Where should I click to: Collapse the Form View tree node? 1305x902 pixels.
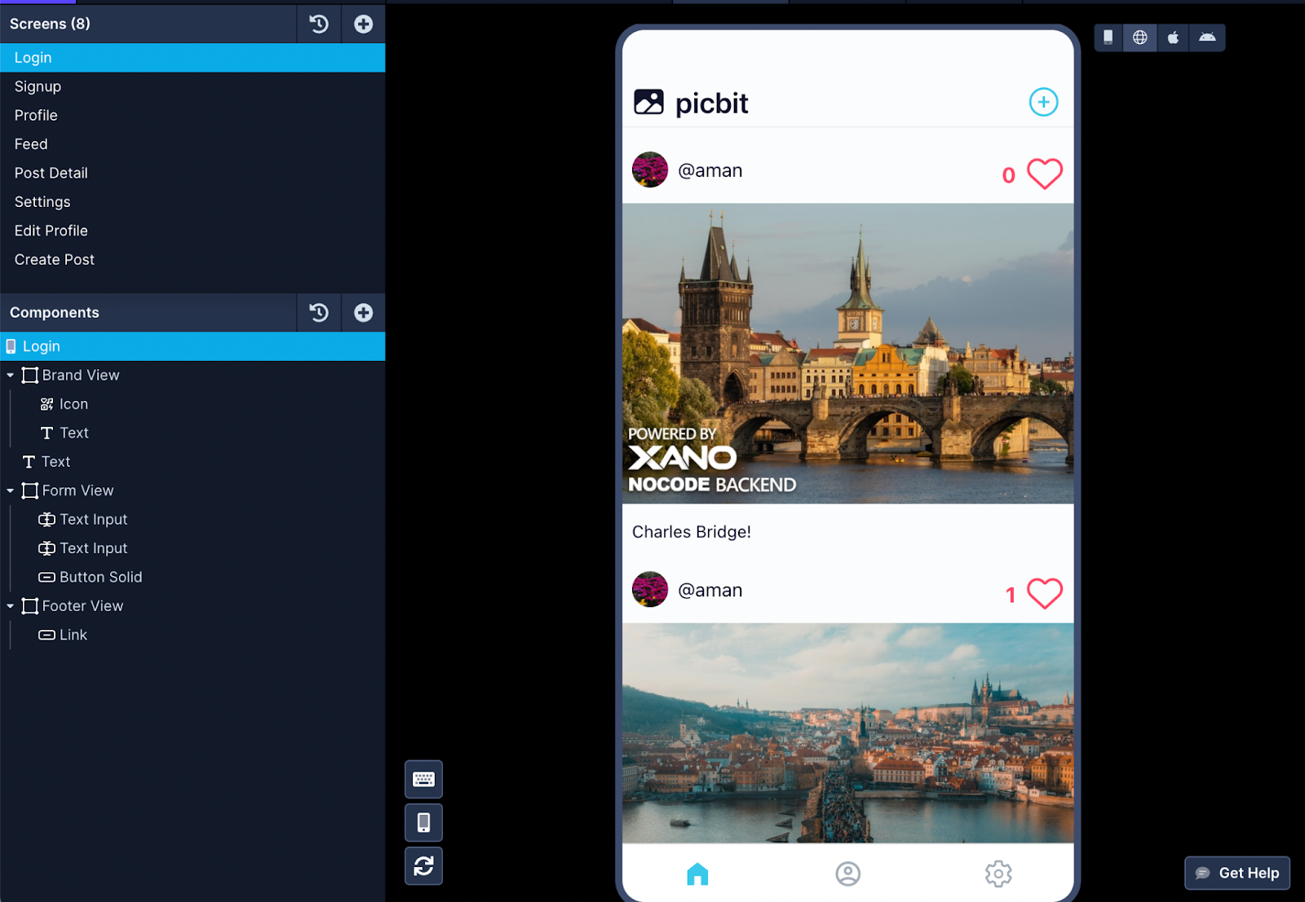coord(11,491)
